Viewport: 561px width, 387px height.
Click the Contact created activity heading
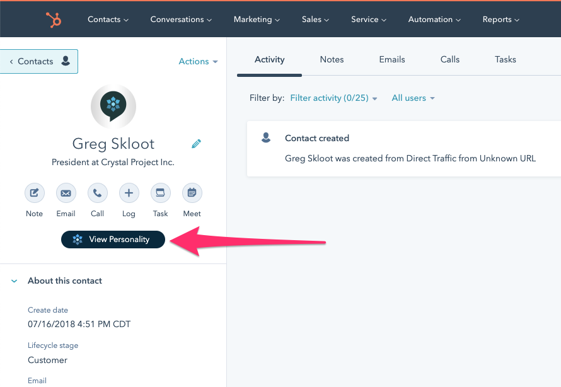(317, 138)
